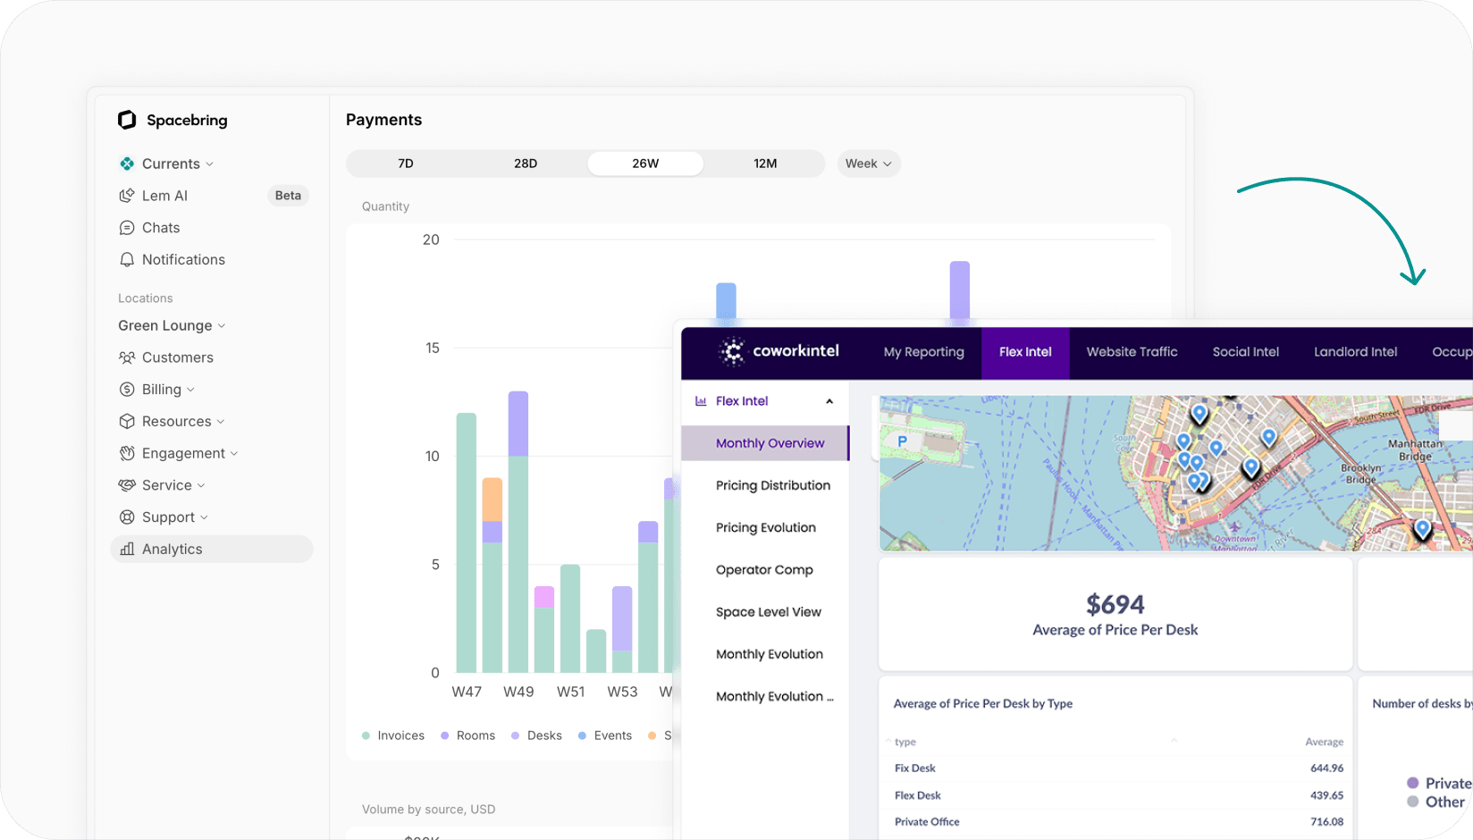Open Operator Comp report

(765, 569)
